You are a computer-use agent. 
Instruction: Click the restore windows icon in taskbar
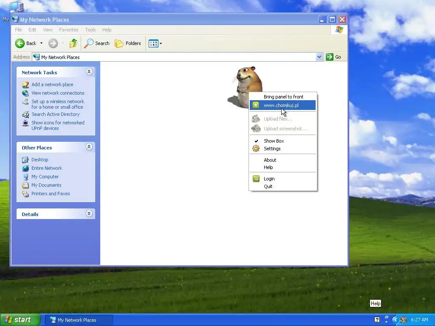pos(386,318)
